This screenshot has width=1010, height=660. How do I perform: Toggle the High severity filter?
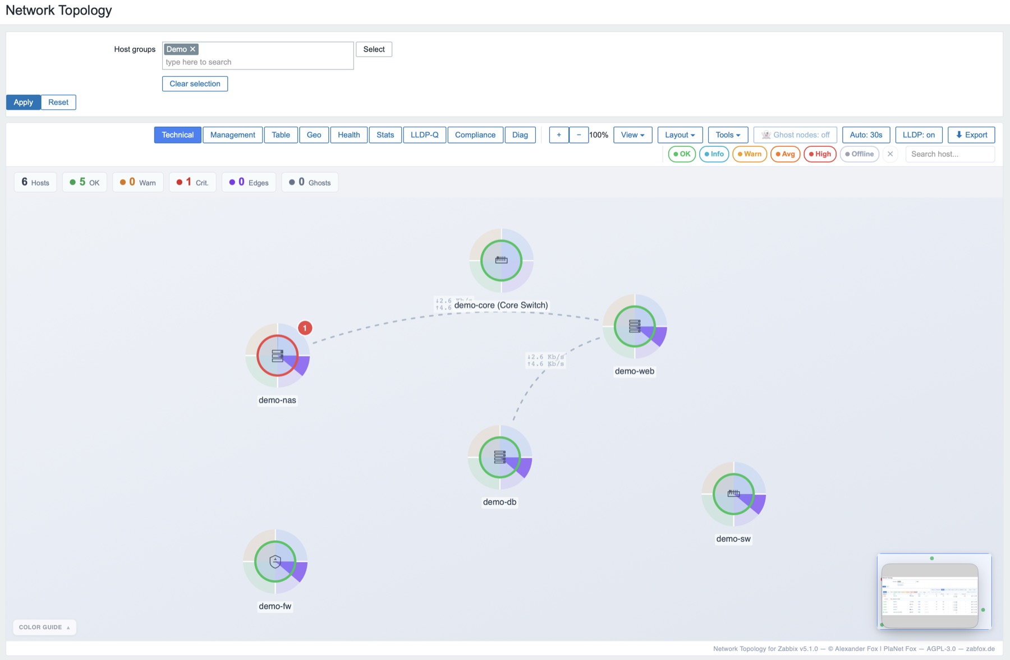tap(820, 154)
